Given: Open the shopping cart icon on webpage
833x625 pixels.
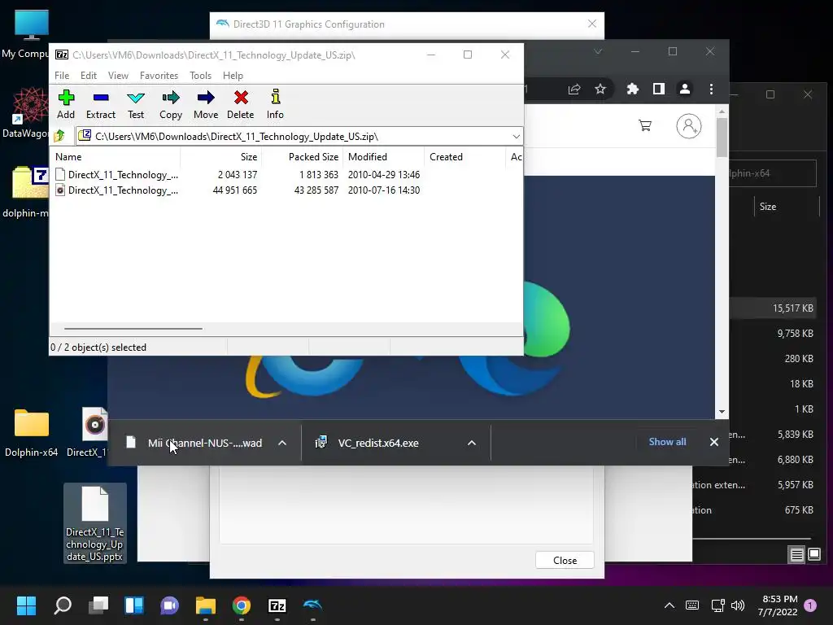Looking at the screenshot, I should click(645, 126).
